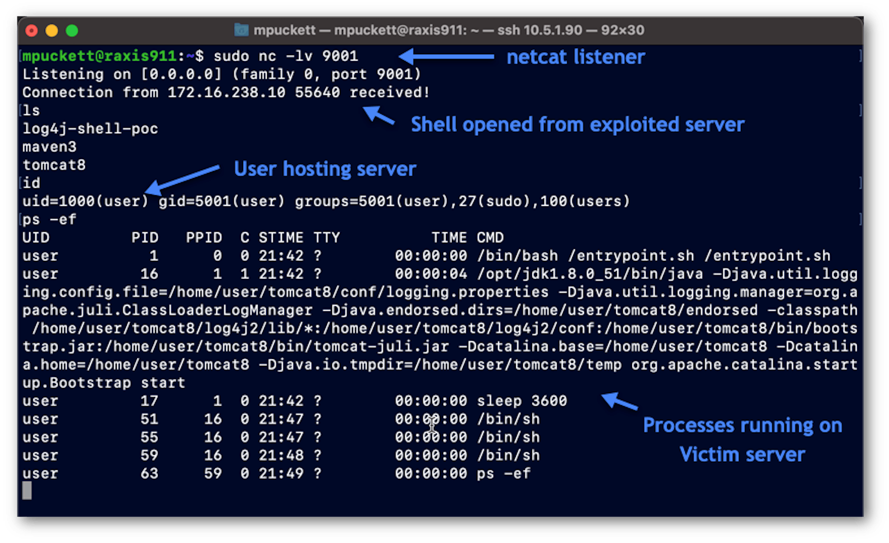
Task: Click the 'ps -ef' command input line
Action: coord(50,219)
